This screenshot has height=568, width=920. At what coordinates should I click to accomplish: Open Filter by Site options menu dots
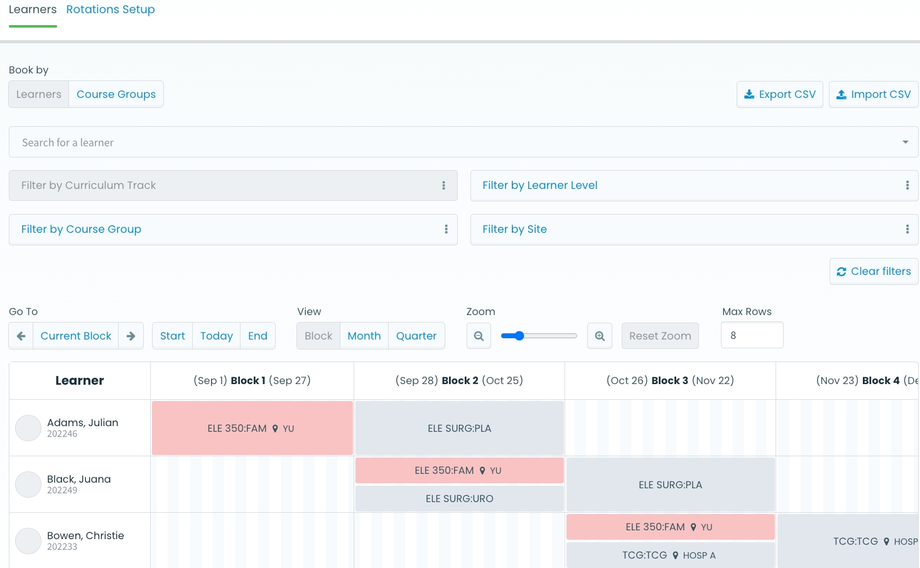click(907, 230)
